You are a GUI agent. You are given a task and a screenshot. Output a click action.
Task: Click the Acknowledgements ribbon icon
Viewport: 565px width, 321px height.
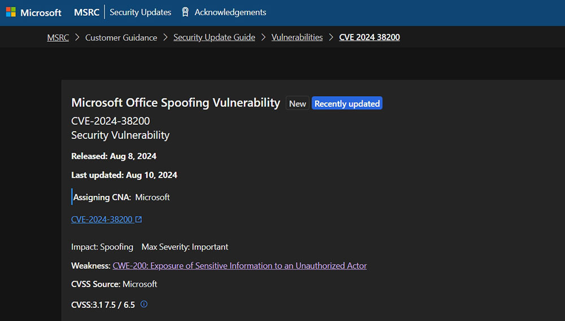pyautogui.click(x=185, y=12)
